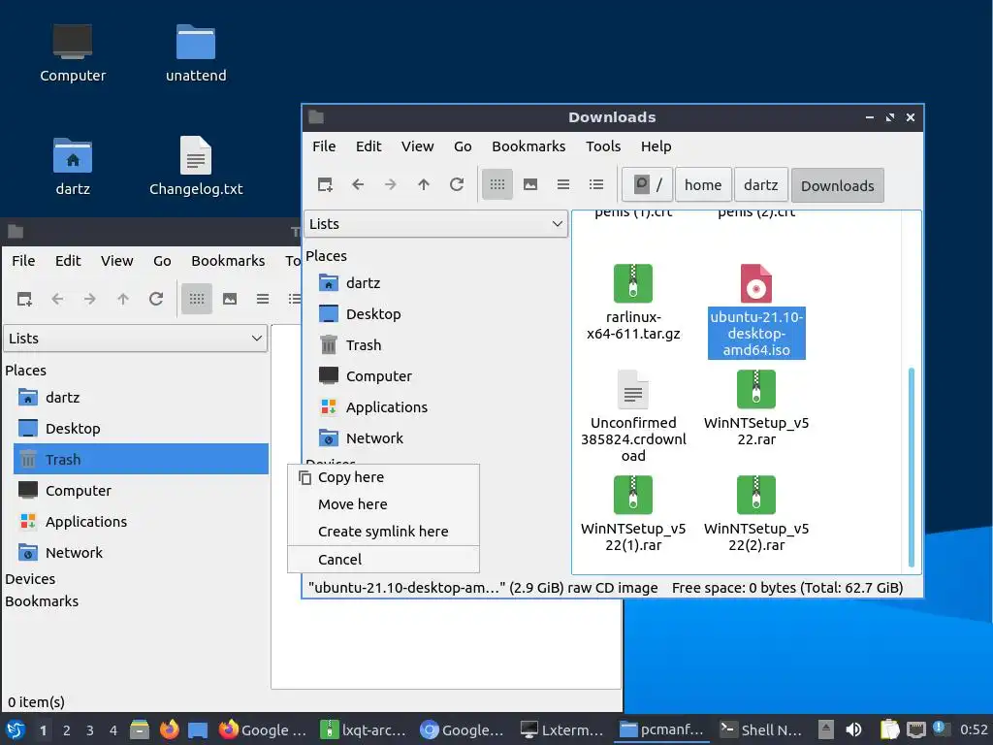The image size is (993, 745).
Task: Switch Downloads window to detailed list view
Action: (596, 185)
